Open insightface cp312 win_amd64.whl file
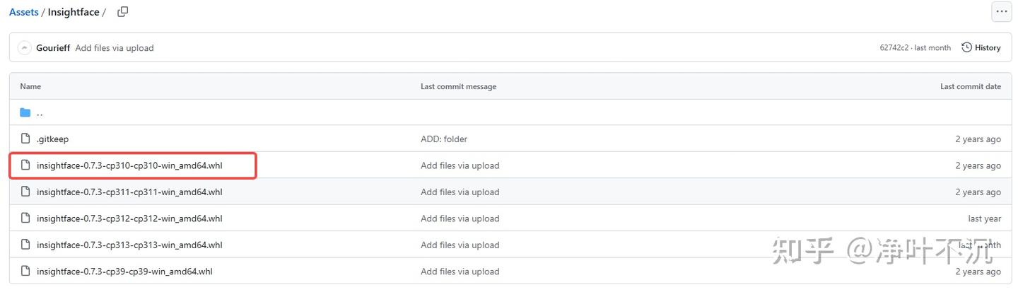1018x292 pixels. (x=129, y=218)
